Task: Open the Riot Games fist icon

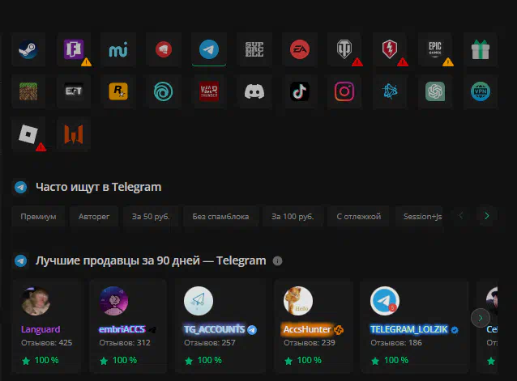Action: 164,49
